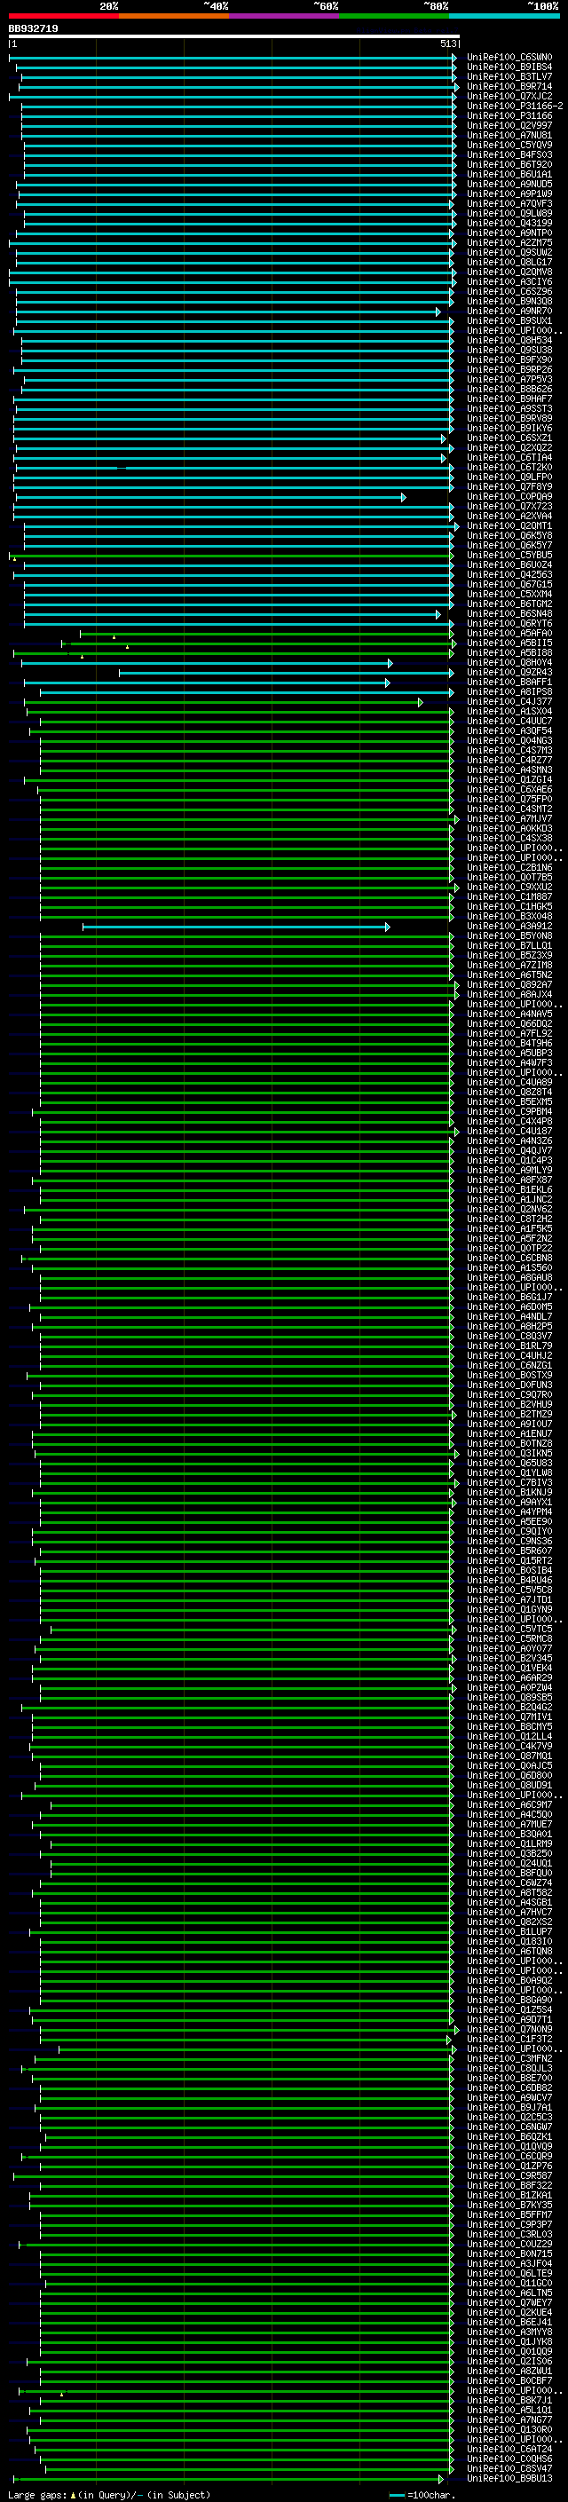This screenshot has width=568, height=2502.
Task: Click the =100char. scale legend
Action: (422, 2494)
